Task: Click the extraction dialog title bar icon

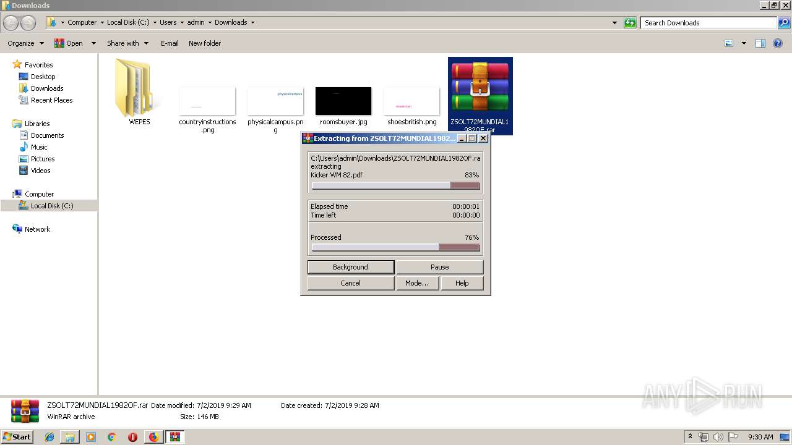Action: [308, 138]
